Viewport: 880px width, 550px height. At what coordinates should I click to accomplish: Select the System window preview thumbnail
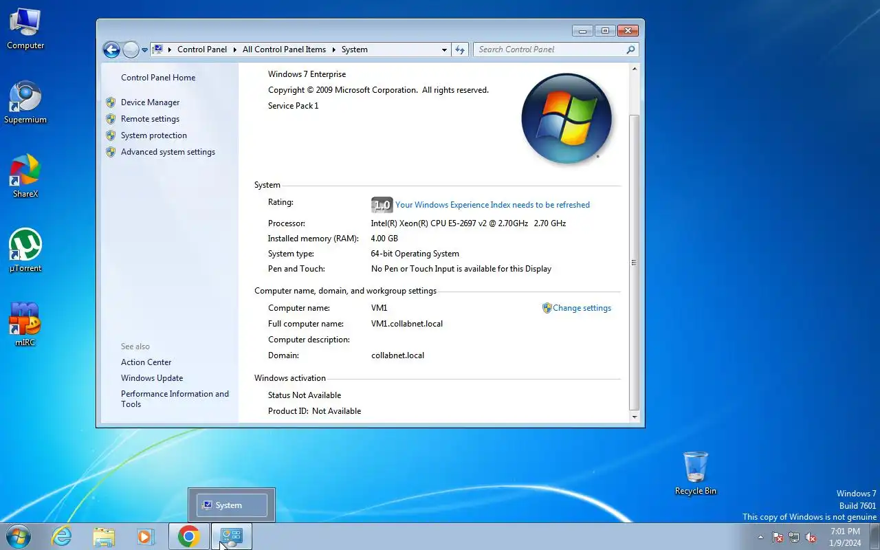[232, 505]
